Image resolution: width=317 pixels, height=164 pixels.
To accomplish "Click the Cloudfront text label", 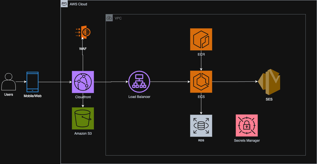I will click(83, 97).
